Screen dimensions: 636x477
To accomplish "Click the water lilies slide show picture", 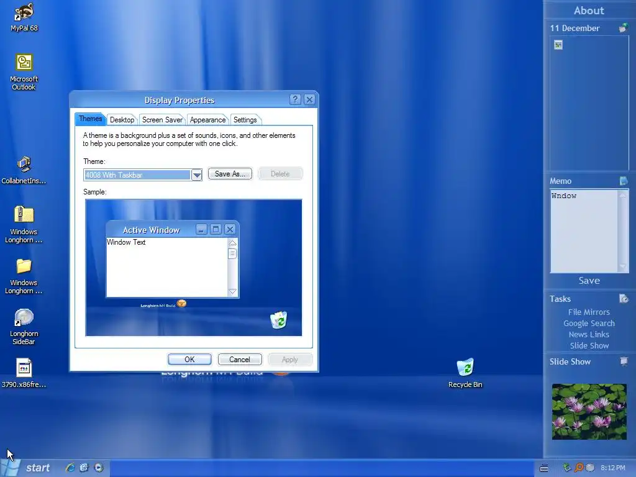I will pos(589,411).
